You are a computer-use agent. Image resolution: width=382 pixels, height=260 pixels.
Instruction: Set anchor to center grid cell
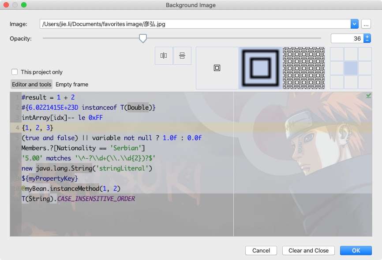click(x=351, y=68)
